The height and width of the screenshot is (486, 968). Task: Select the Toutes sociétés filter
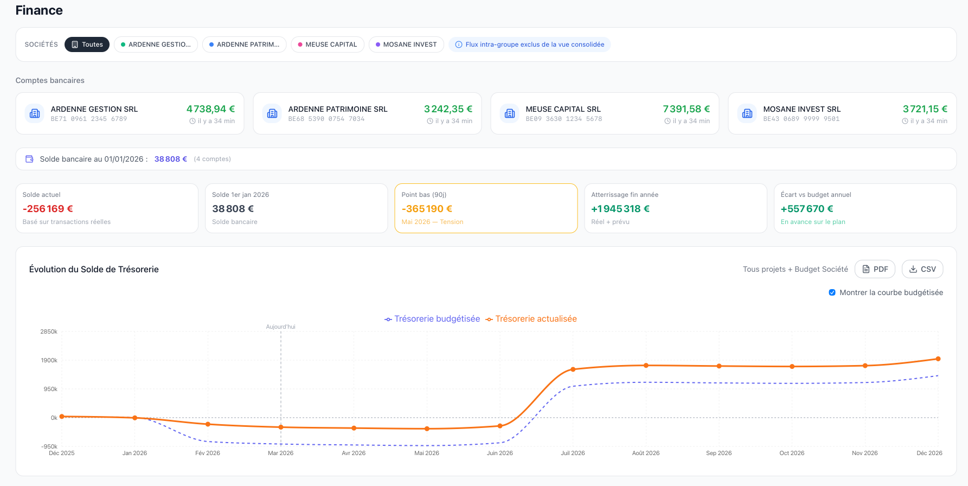pyautogui.click(x=87, y=44)
